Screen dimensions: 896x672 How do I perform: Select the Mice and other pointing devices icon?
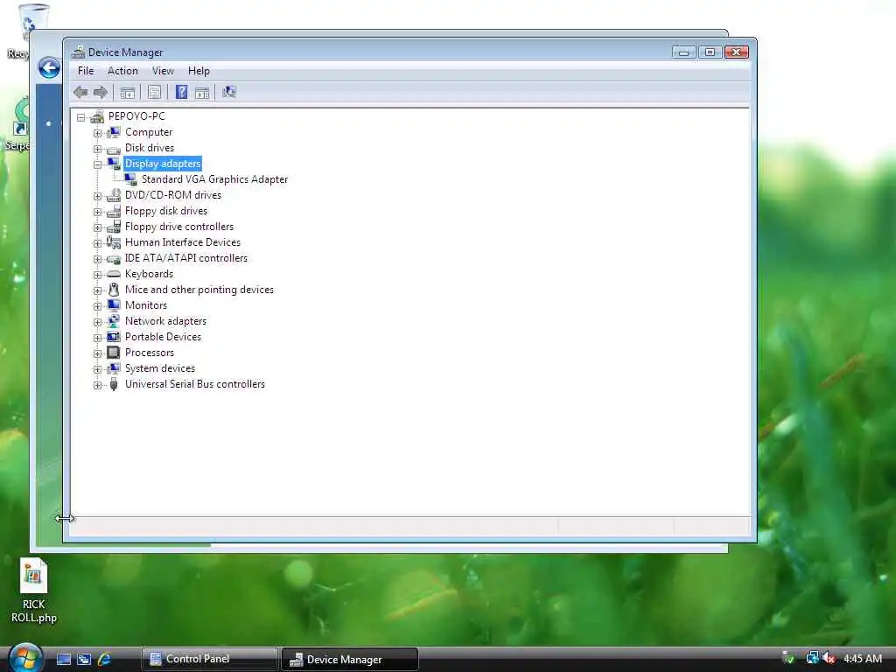point(114,290)
